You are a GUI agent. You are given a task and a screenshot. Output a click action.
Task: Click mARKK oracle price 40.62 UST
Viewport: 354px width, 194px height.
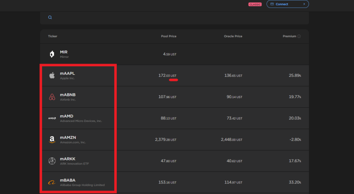pyautogui.click(x=235, y=161)
